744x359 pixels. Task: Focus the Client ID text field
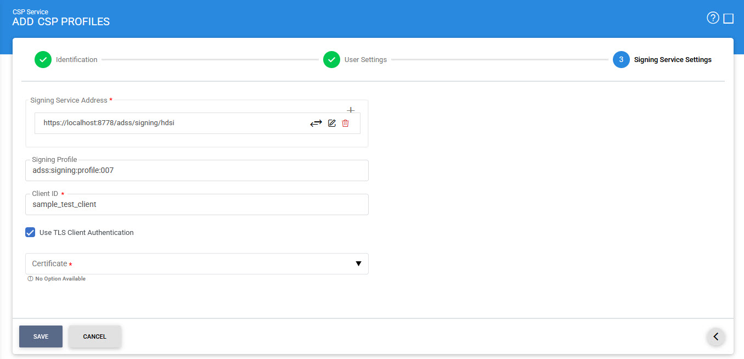tap(196, 204)
